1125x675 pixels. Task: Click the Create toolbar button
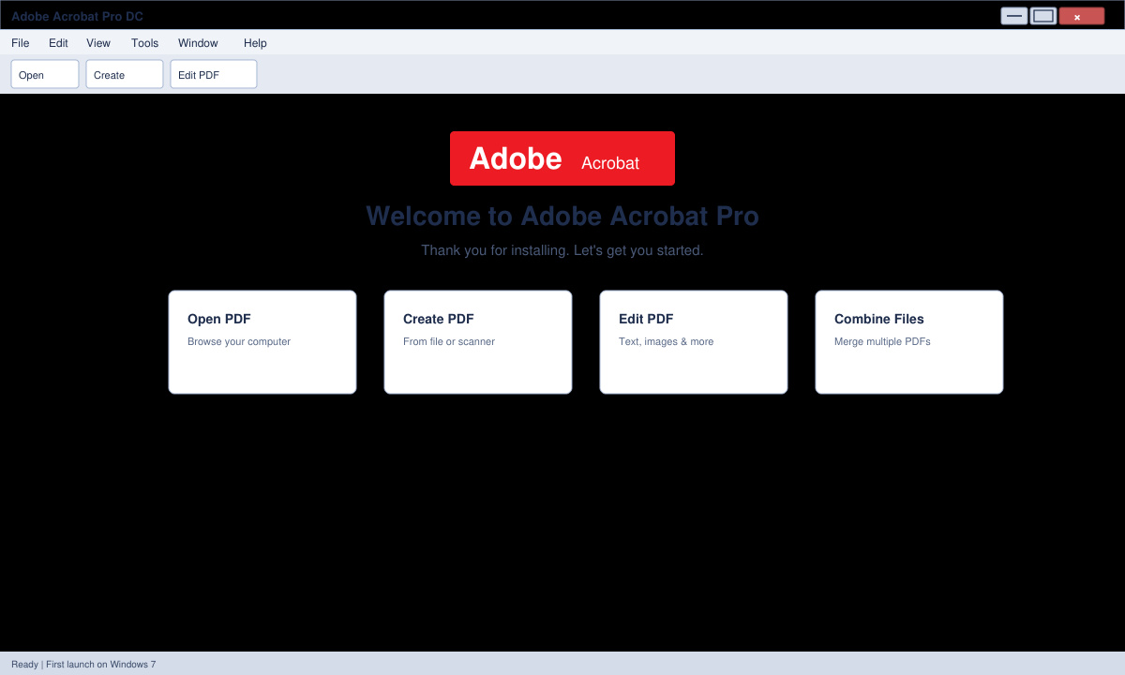pyautogui.click(x=125, y=74)
